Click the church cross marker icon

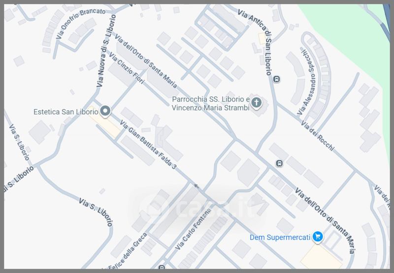pos(256,102)
